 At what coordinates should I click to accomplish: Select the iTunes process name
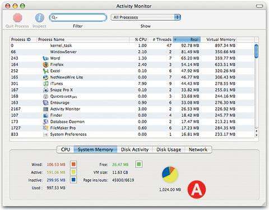pyautogui.click(x=57, y=84)
